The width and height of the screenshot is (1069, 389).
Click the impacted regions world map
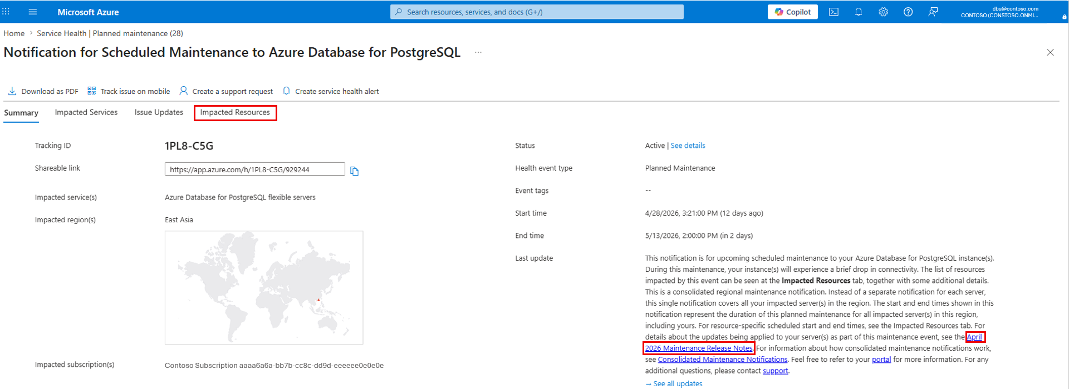click(x=264, y=288)
